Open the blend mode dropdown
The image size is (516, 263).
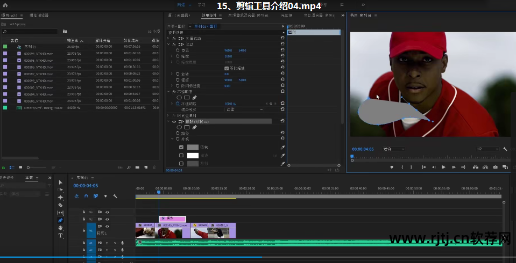(x=244, y=109)
